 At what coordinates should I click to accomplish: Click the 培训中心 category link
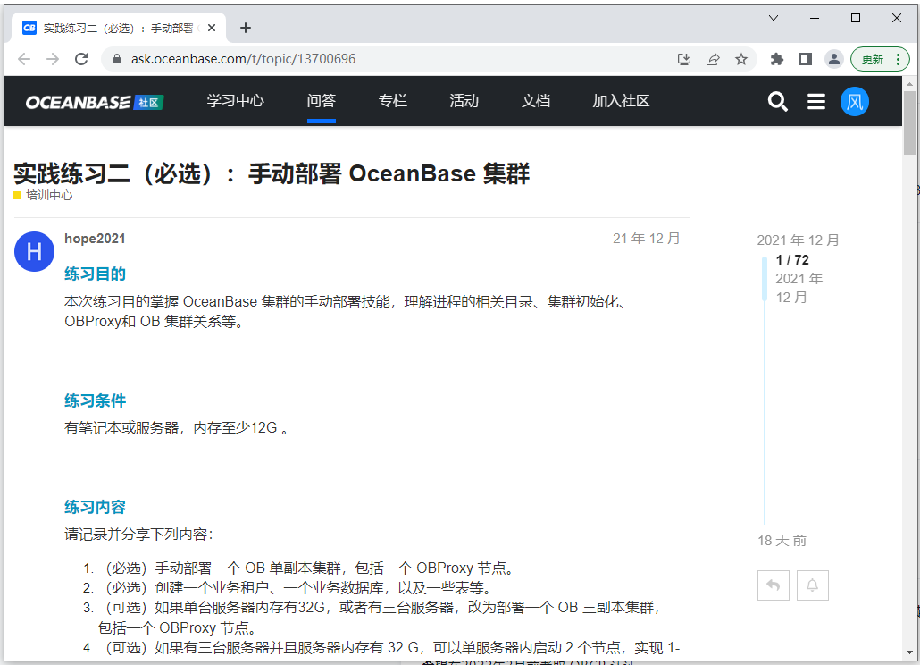click(x=43, y=195)
